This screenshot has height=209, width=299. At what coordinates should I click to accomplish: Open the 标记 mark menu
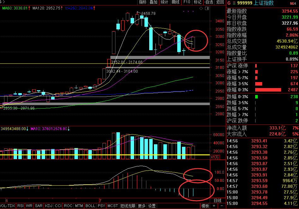point(197,2)
